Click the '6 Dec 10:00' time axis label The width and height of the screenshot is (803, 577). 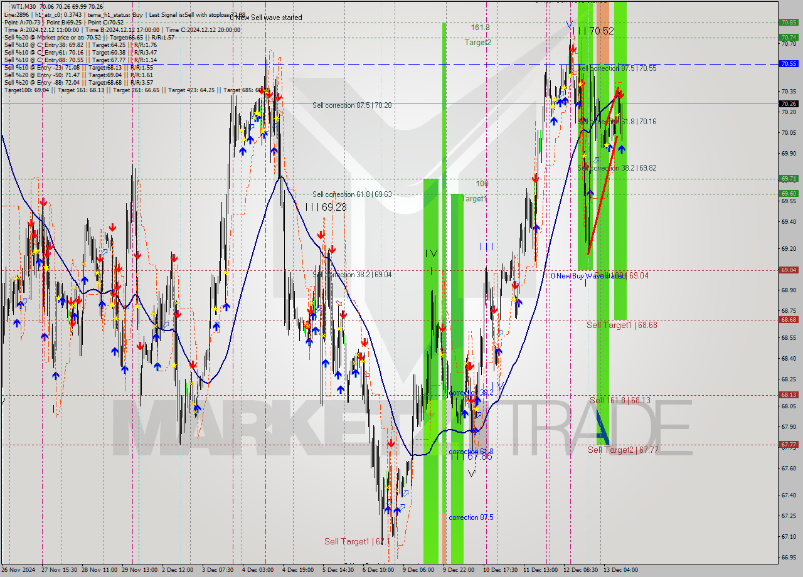(378, 570)
